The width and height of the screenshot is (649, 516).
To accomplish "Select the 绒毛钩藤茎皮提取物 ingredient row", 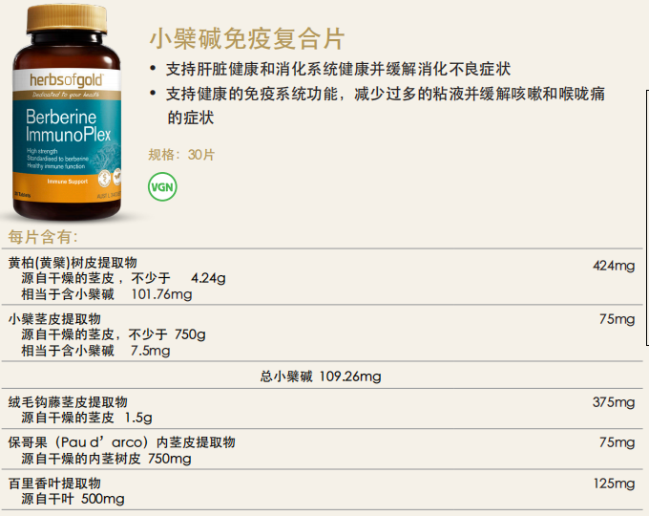I will pos(322,409).
